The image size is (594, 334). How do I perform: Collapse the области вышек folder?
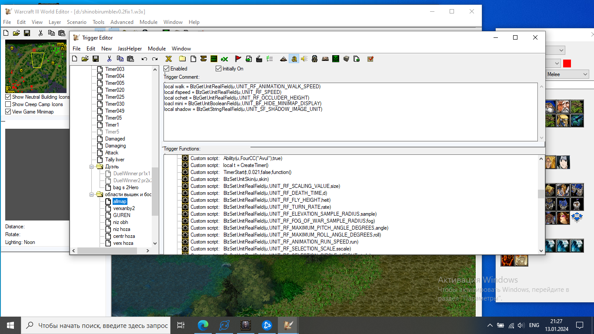point(92,194)
